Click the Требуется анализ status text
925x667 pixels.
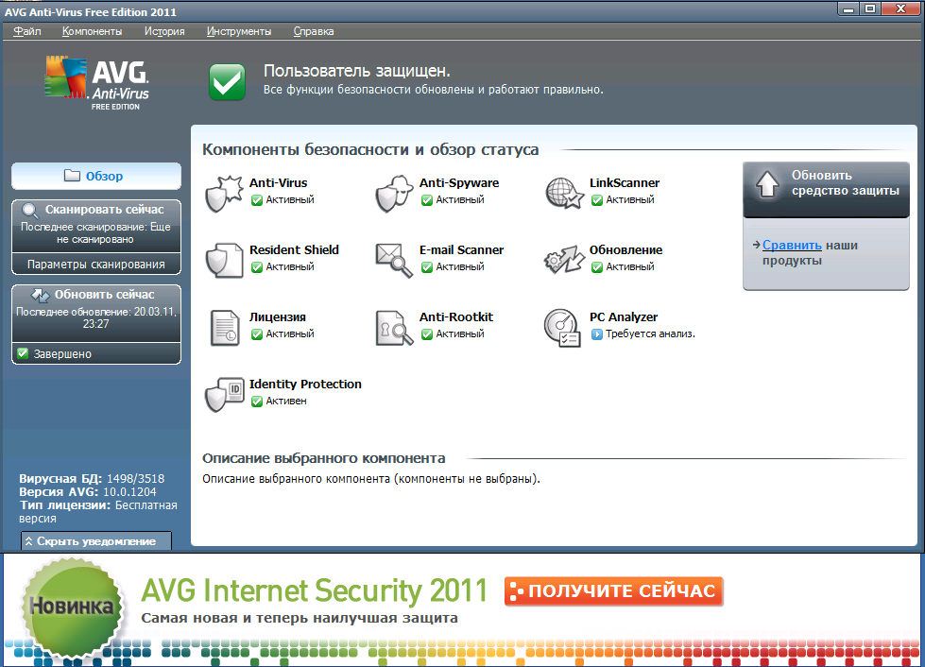pyautogui.click(x=650, y=333)
